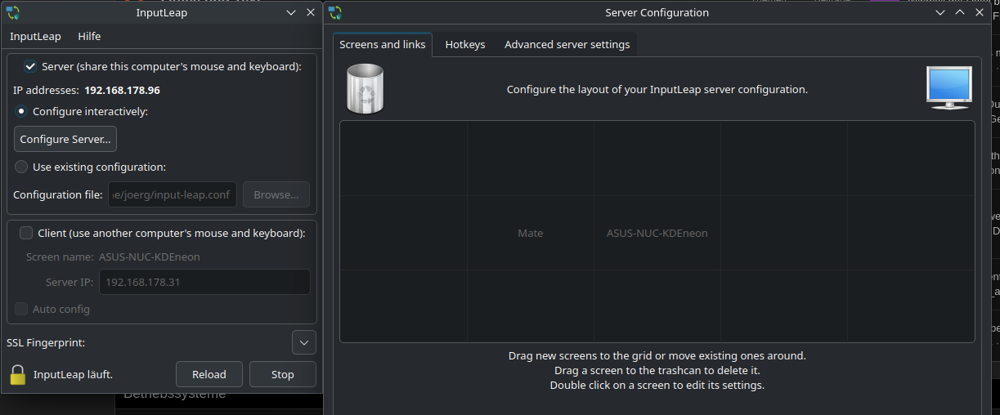Click the Configure Server... button
Viewport: 1000px width, 415px height.
tap(65, 139)
